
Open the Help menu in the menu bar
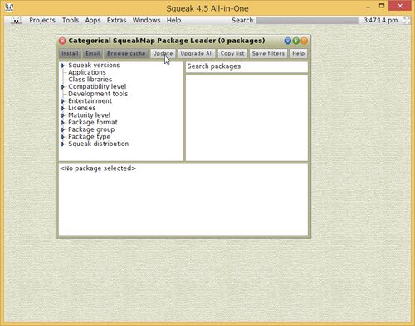[x=173, y=20]
